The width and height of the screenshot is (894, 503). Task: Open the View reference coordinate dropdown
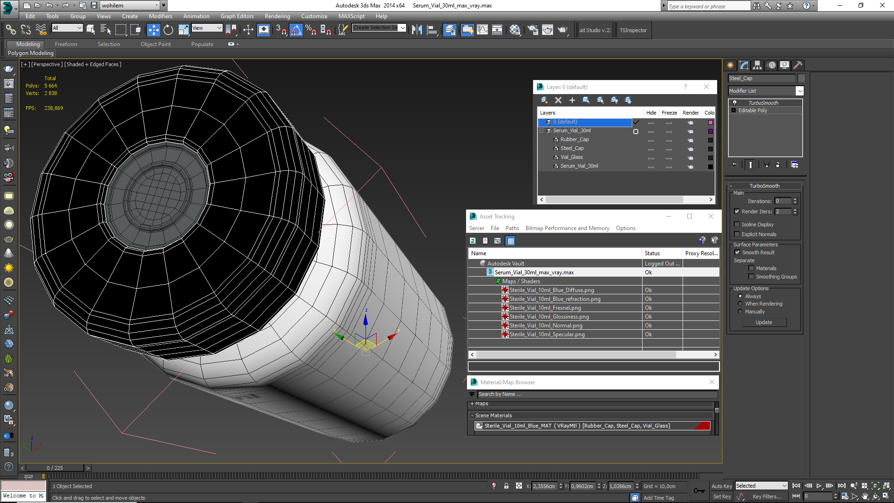207,28
